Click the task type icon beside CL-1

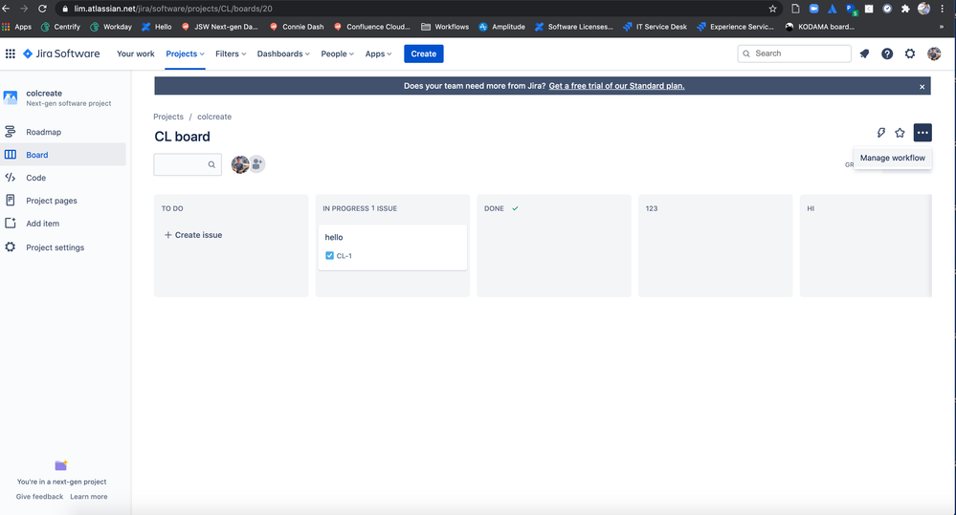[x=329, y=256]
